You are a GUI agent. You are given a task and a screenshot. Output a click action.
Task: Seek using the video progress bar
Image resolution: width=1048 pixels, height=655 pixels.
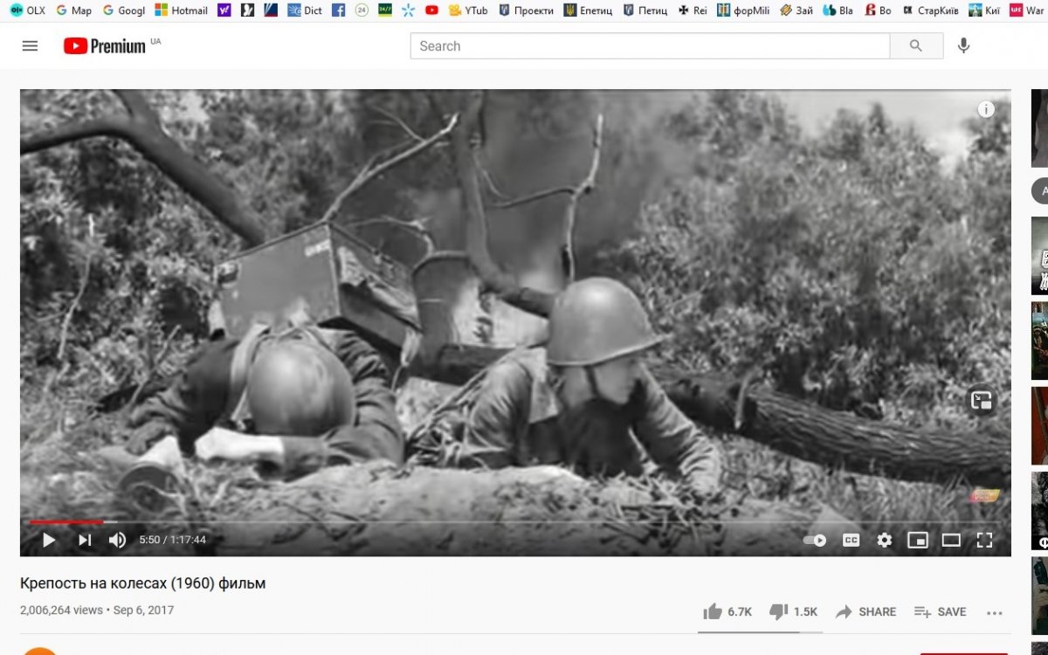pyautogui.click(x=515, y=521)
